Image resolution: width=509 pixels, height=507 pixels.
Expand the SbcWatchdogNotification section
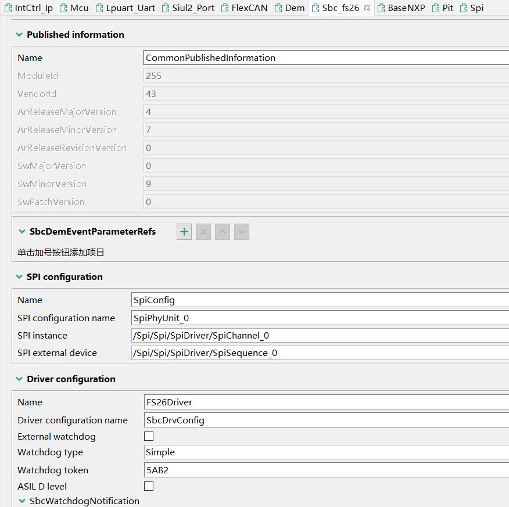(x=21, y=501)
